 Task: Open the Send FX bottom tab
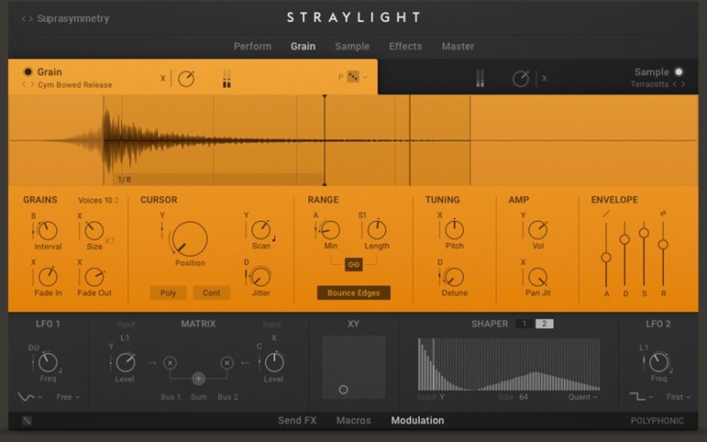pyautogui.click(x=297, y=421)
